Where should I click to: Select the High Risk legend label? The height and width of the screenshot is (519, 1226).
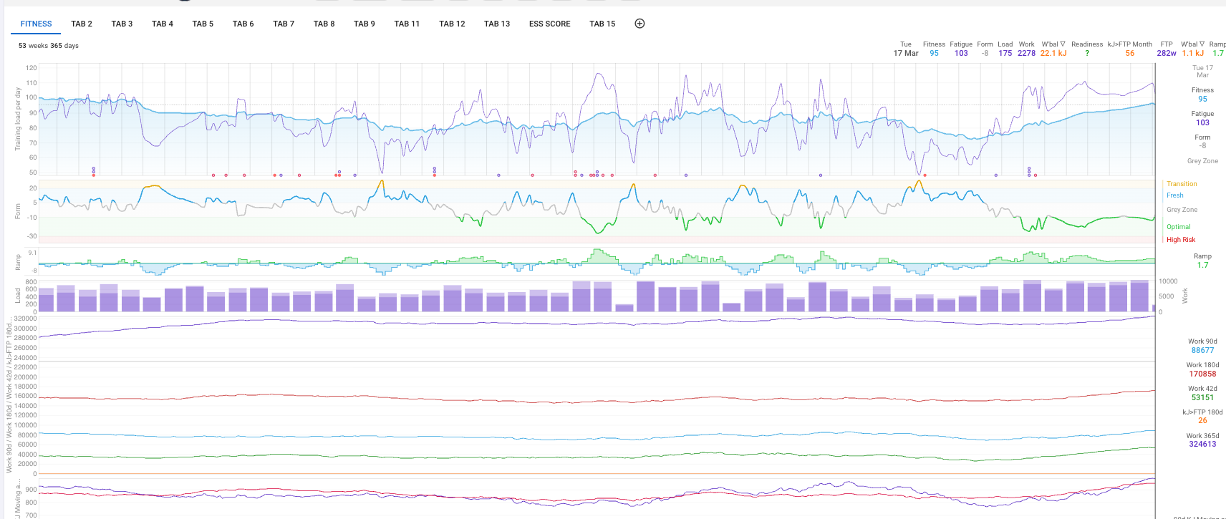(1180, 240)
